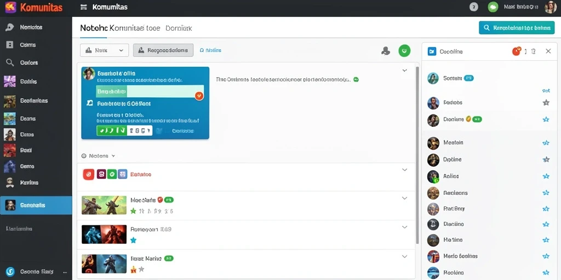Click the search magnifier icon in left sidebar
Viewport: 561px width, 280px height.
10,62
